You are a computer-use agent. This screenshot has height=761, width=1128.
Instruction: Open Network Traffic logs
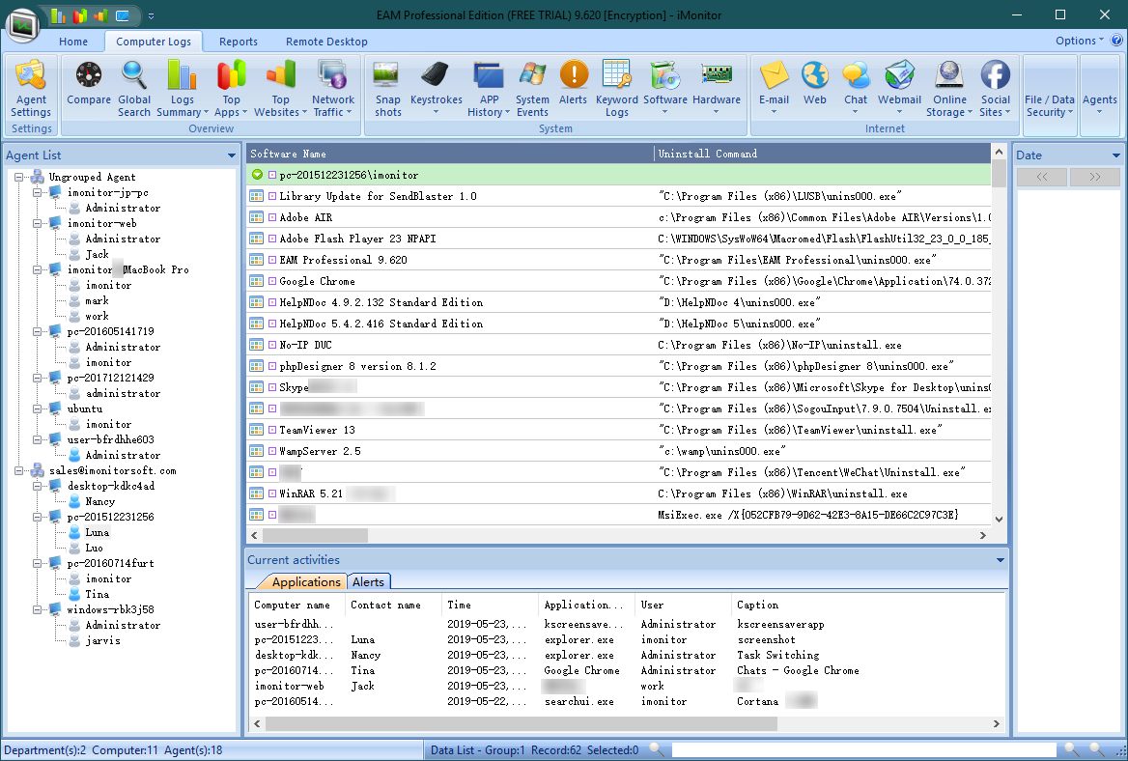333,89
